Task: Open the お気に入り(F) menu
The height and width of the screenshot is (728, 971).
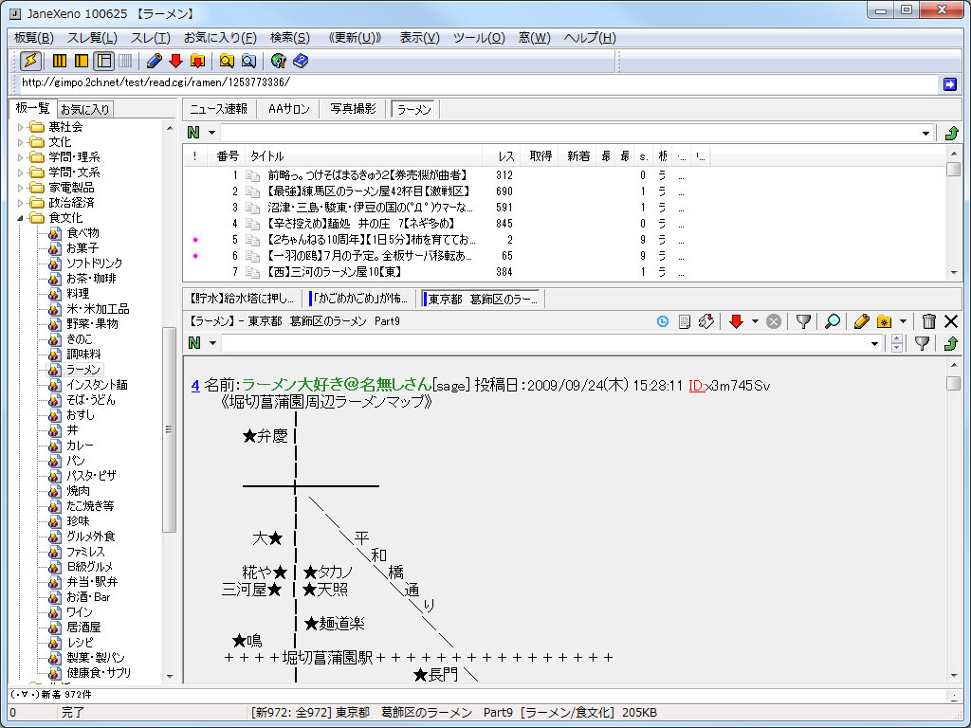Action: (x=220, y=38)
